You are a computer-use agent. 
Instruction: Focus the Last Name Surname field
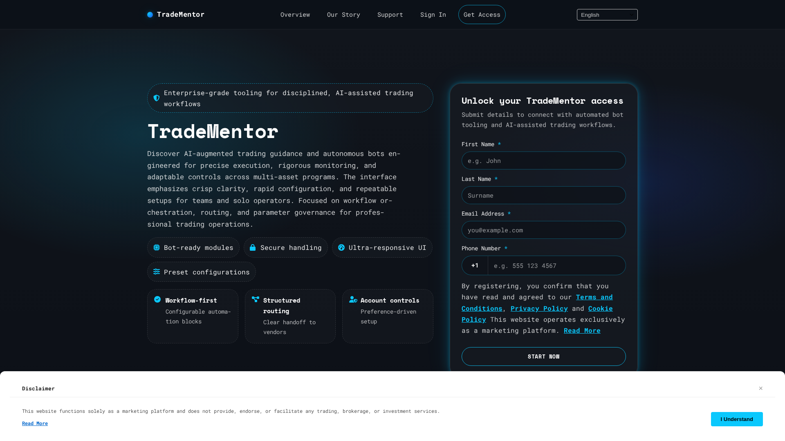tap(544, 195)
